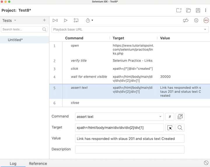Run the current test

[66, 20]
